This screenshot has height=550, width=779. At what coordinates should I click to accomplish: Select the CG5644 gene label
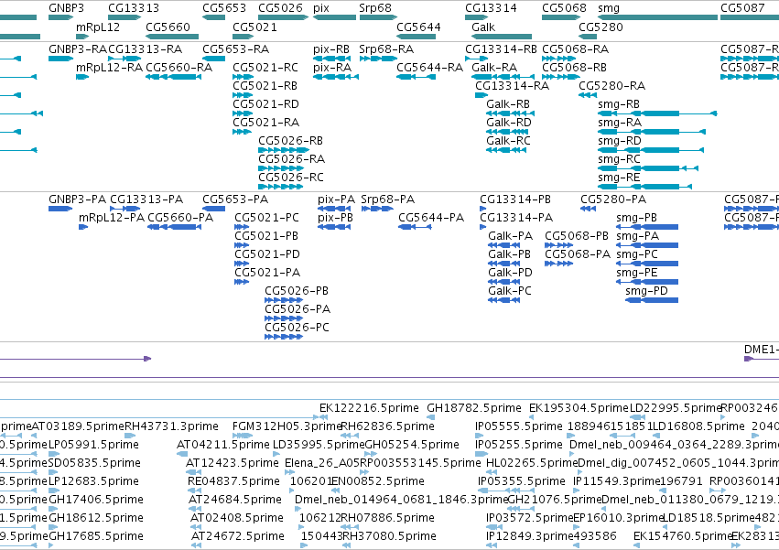418,27
